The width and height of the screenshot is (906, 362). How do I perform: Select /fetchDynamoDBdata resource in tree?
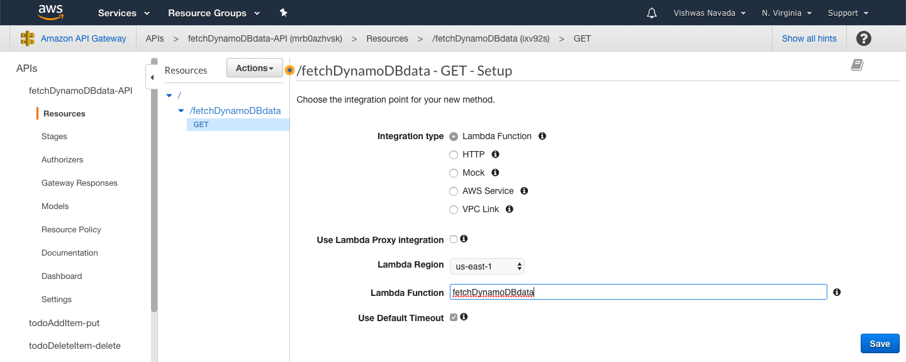[235, 111]
